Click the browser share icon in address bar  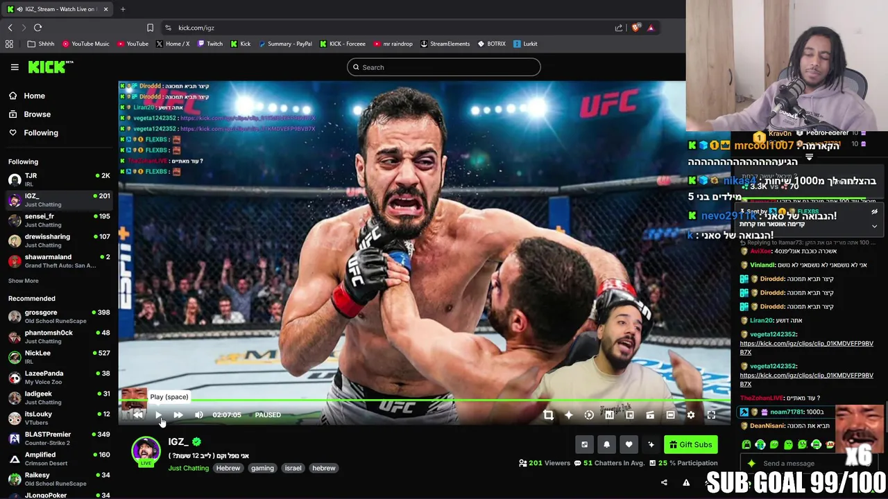[619, 28]
